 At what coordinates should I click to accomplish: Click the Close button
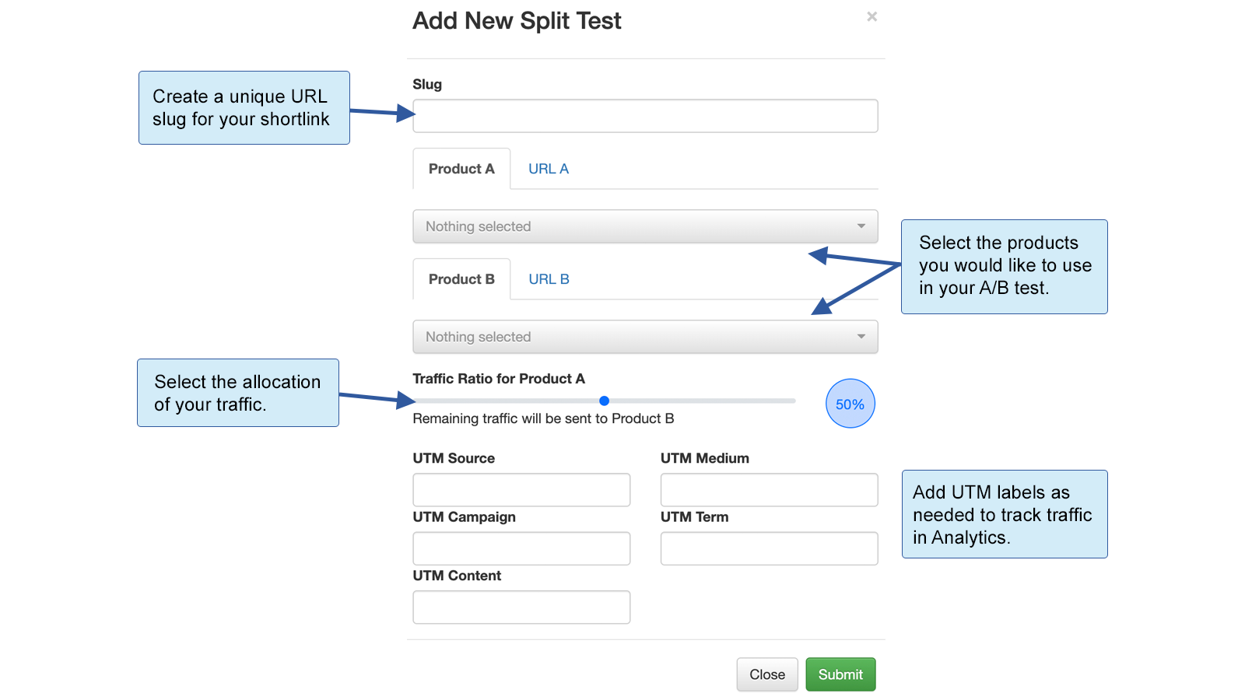(x=766, y=674)
